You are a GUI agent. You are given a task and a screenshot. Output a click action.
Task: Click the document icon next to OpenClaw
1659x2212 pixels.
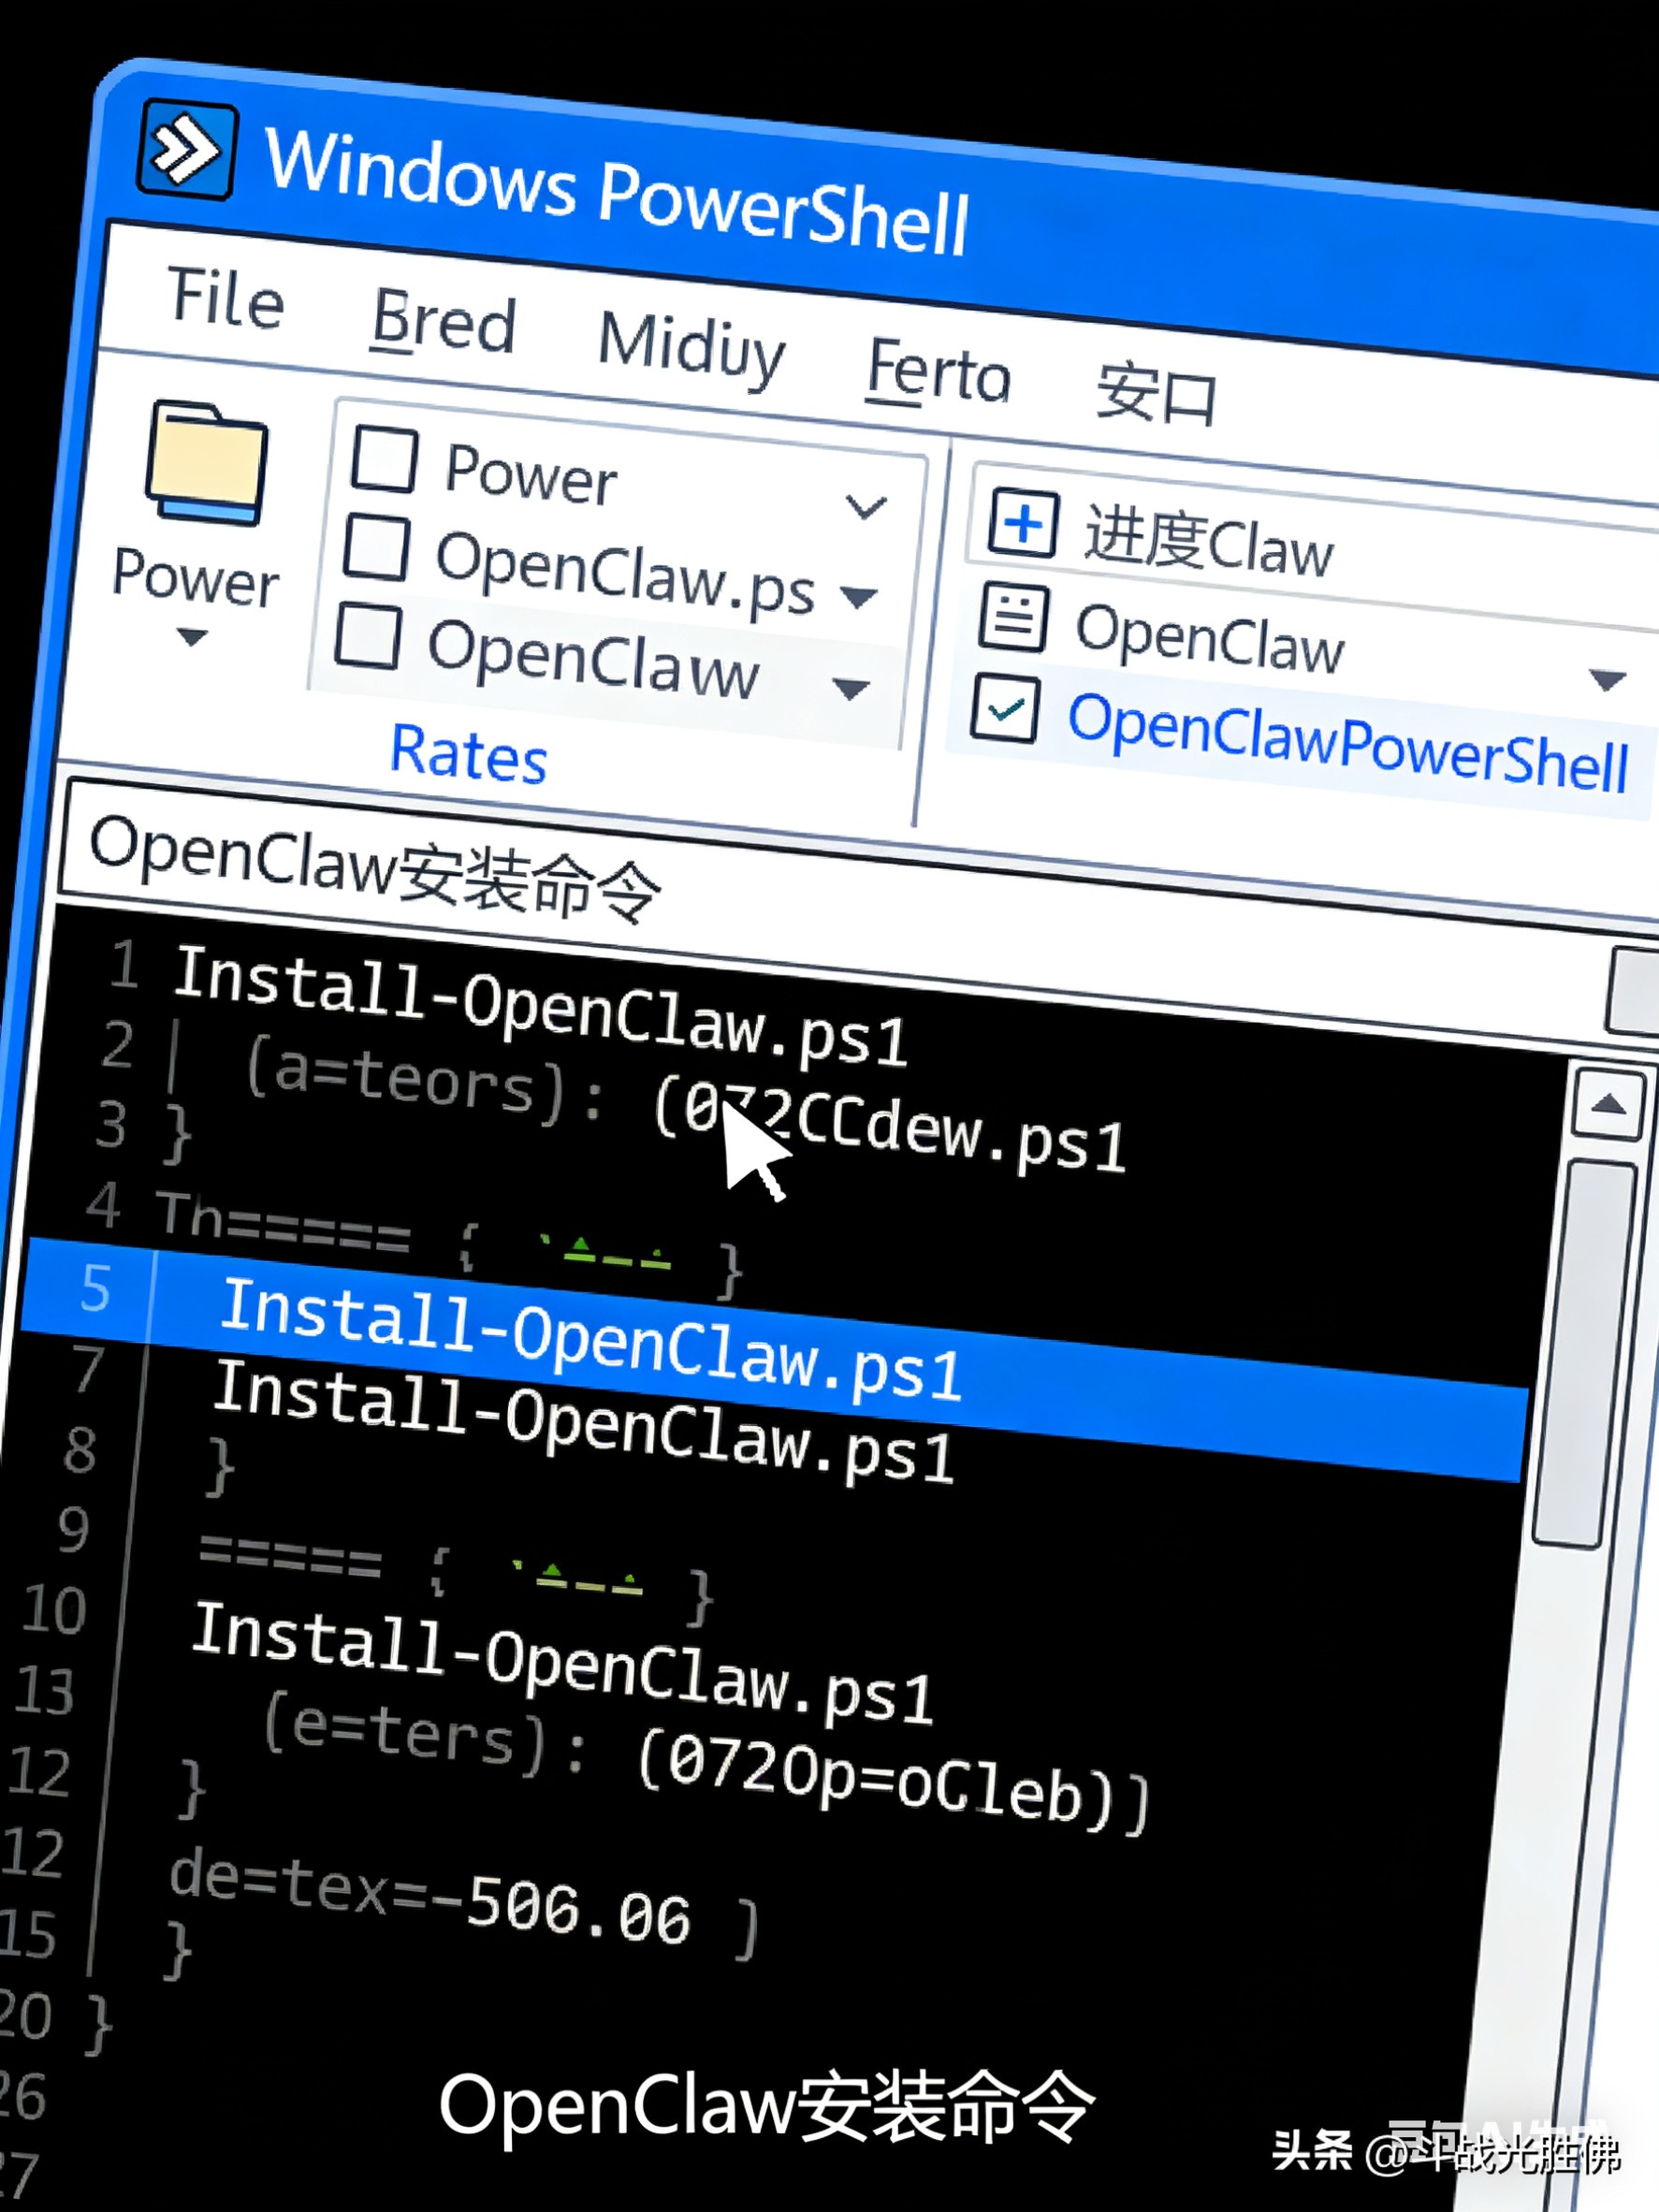(1014, 617)
